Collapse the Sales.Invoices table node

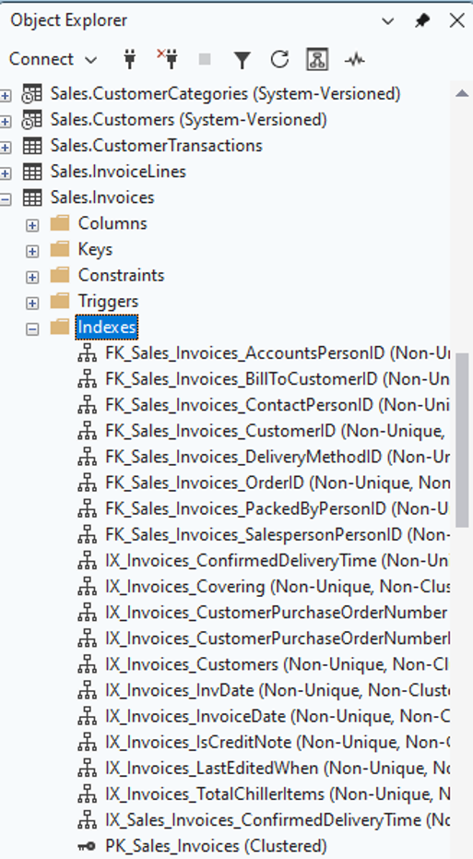pos(6,199)
